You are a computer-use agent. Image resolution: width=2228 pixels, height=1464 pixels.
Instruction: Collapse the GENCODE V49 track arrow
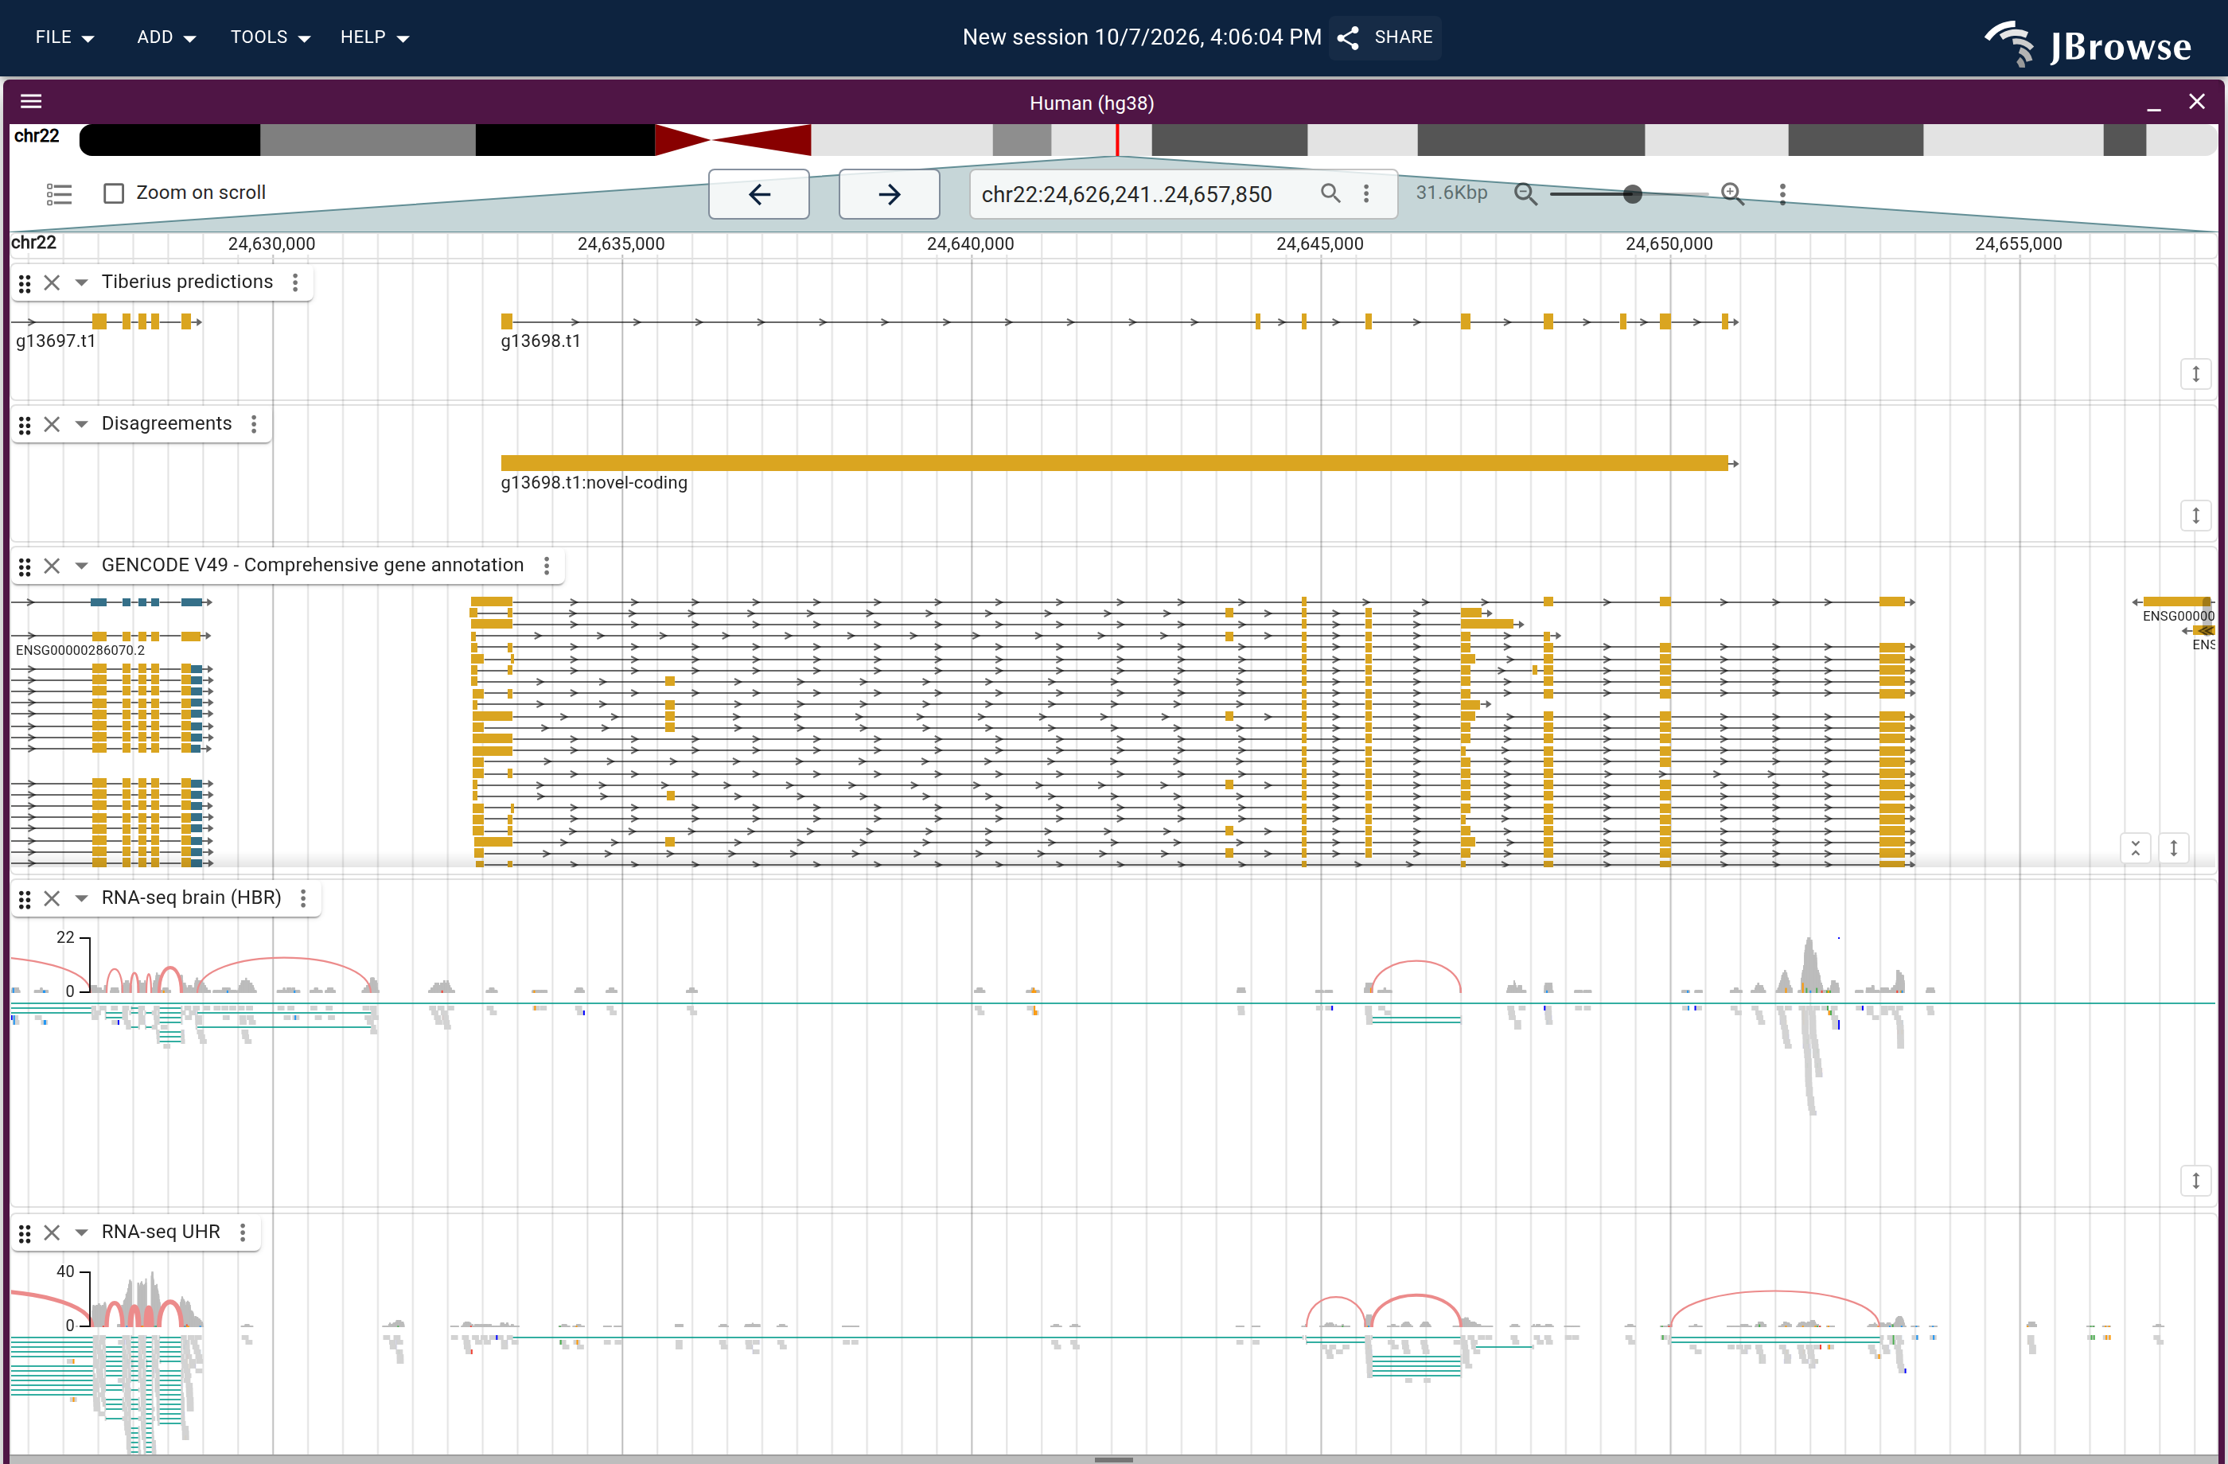pos(81,566)
